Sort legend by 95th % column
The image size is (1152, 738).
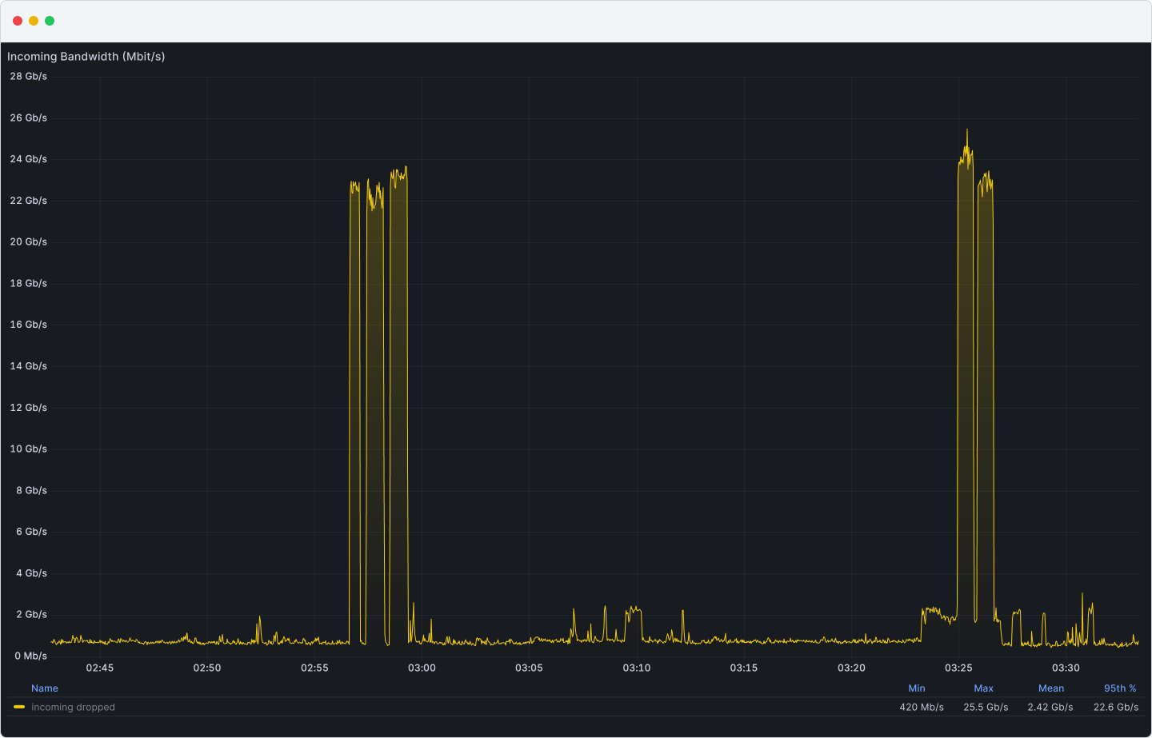1119,688
